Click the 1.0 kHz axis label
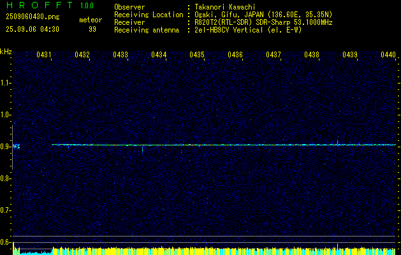The image size is (401, 255). 5,115
